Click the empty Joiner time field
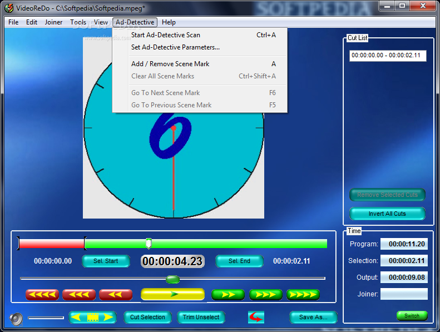The height and width of the screenshot is (332, 440). (x=404, y=294)
